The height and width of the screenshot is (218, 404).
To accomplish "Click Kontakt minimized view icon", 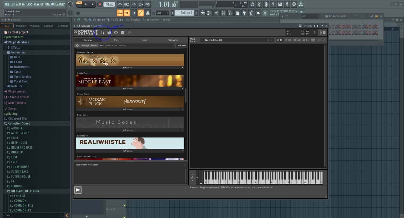I will [x=129, y=33].
